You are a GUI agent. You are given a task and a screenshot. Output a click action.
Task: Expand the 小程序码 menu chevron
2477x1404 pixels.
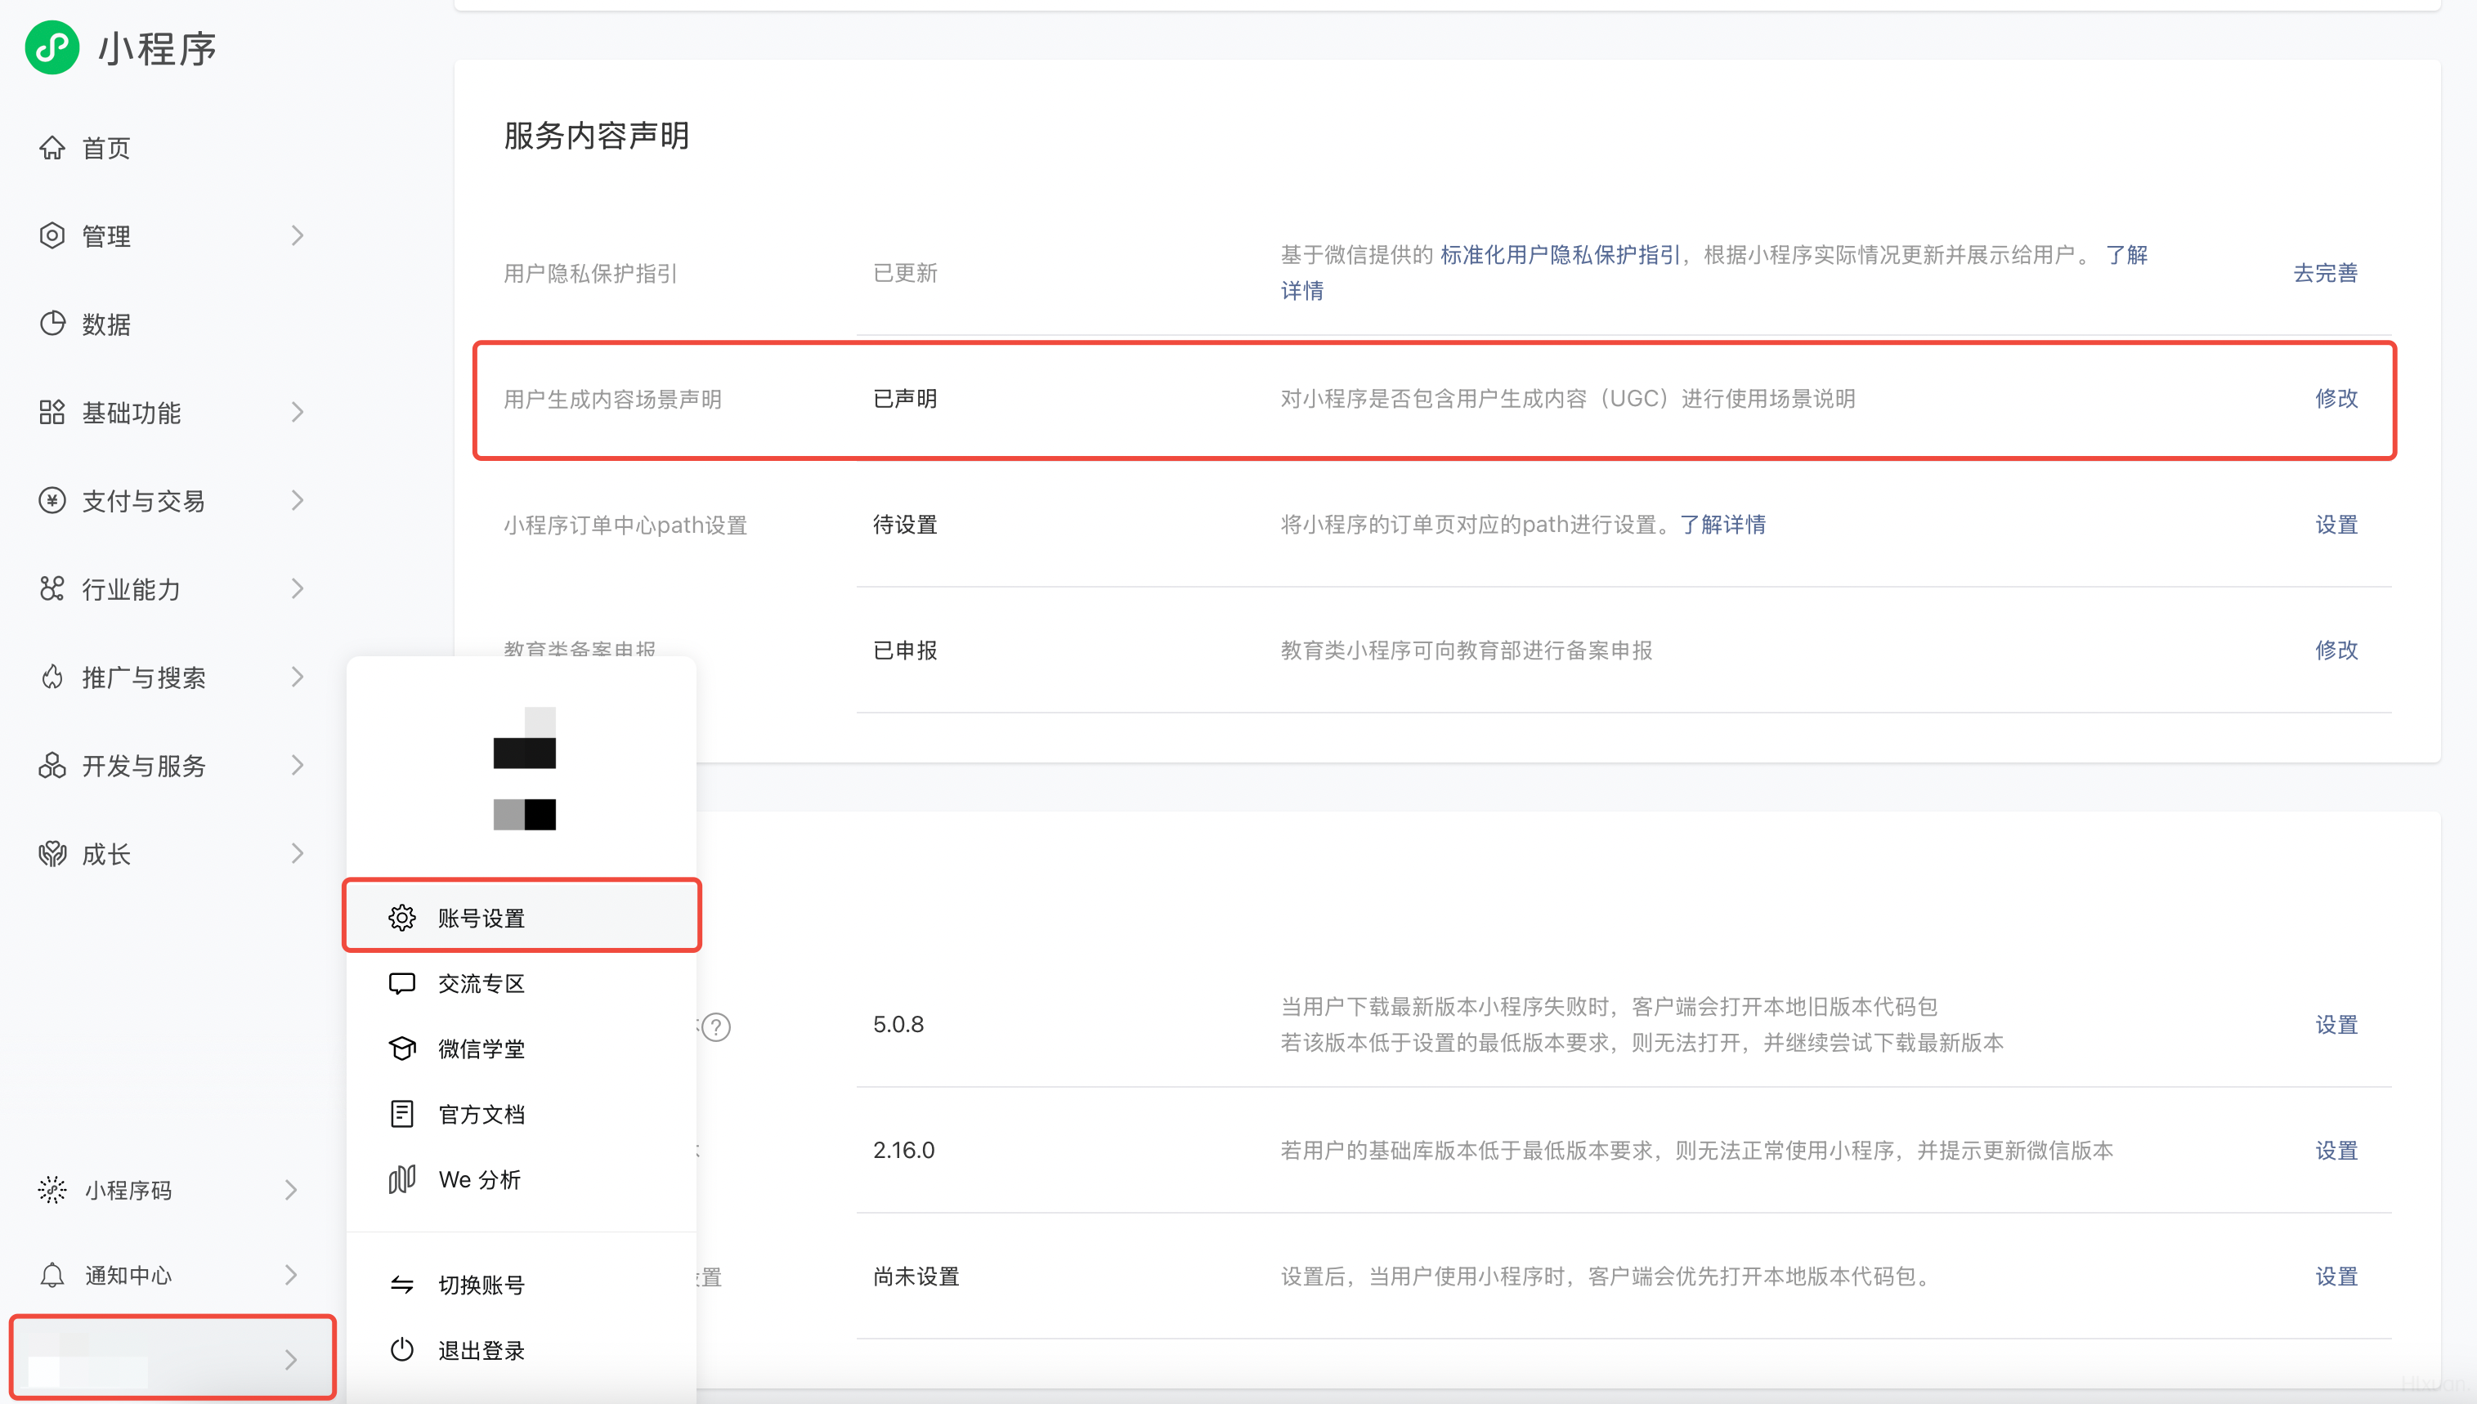(x=291, y=1190)
